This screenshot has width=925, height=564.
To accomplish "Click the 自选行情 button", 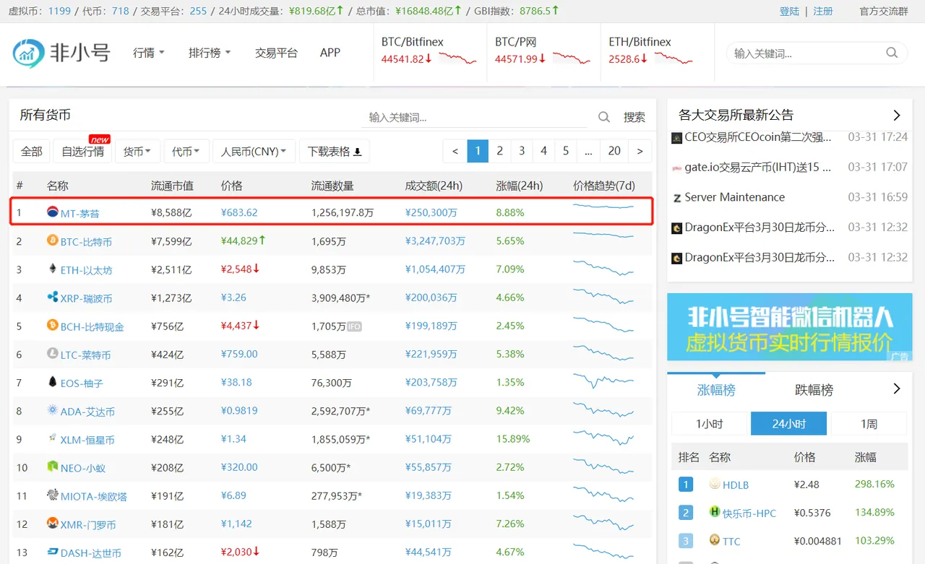I will [82, 151].
